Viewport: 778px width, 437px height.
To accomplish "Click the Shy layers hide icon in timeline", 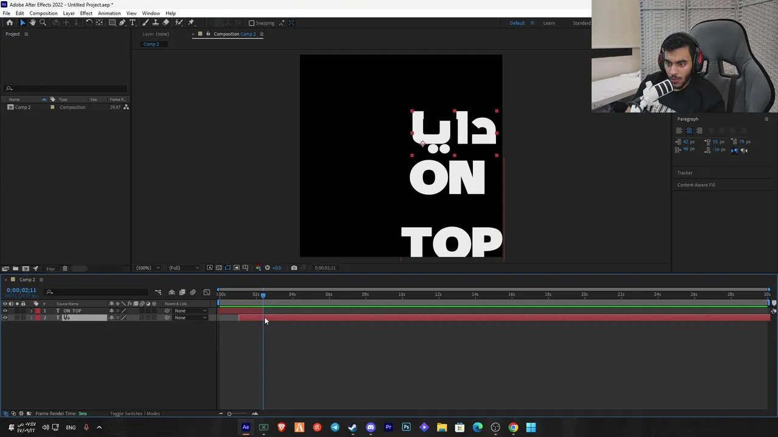I will [171, 292].
